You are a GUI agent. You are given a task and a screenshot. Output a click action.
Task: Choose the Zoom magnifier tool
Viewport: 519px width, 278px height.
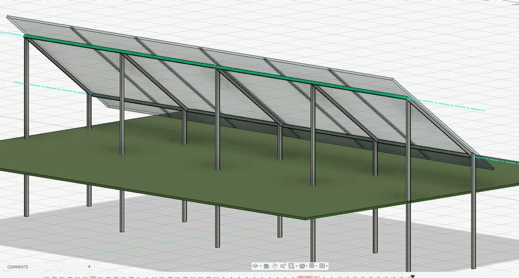tap(283, 266)
